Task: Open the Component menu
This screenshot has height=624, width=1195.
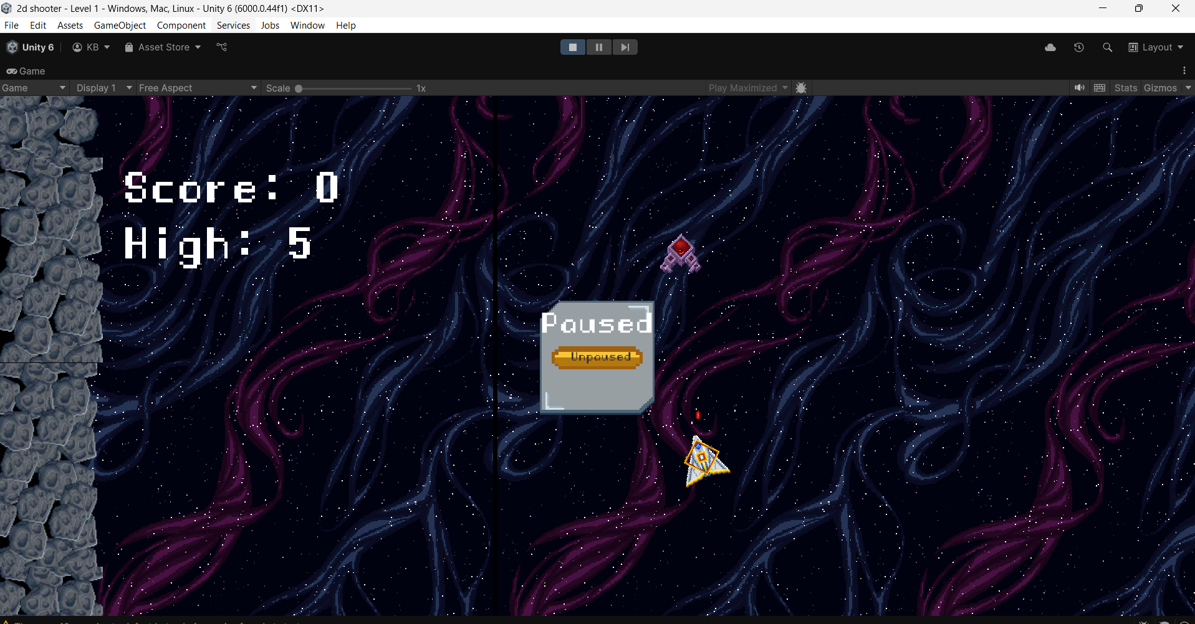Action: pos(181,26)
